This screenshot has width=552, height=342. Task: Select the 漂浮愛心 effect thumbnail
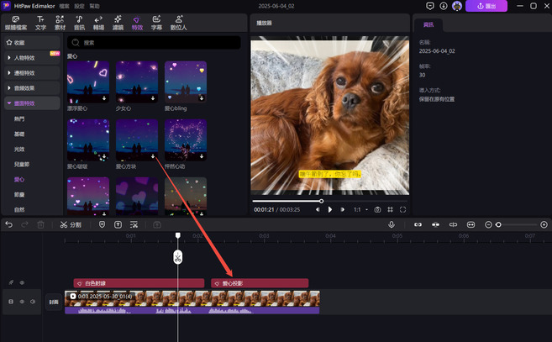coord(88,82)
